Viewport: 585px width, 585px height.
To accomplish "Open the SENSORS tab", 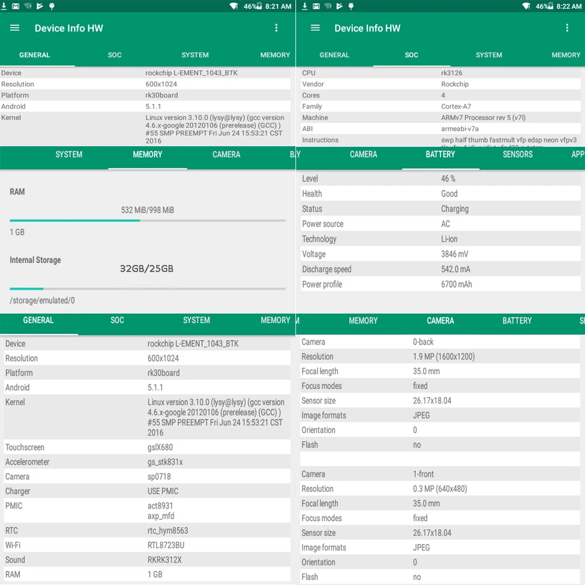I will (x=518, y=154).
